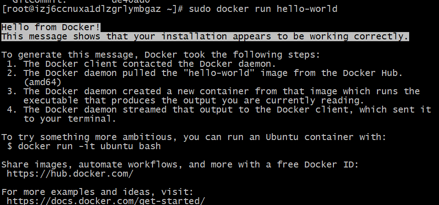Screen dimensions: 439x205
Task: Open the hub.docker.com link
Action: 70,174
